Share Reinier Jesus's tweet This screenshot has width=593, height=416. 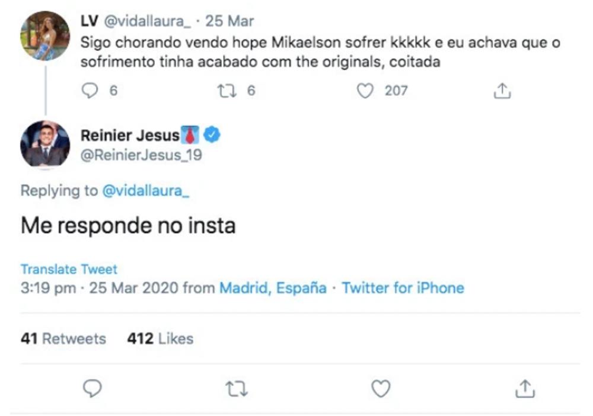(x=525, y=389)
